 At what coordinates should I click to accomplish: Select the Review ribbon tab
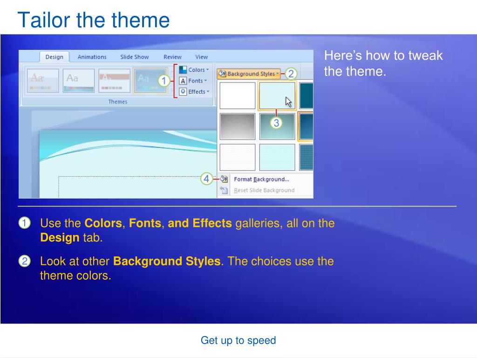tap(172, 57)
